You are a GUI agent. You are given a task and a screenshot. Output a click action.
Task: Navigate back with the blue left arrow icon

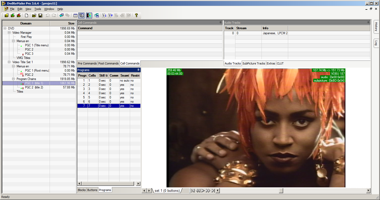tap(61, 16)
